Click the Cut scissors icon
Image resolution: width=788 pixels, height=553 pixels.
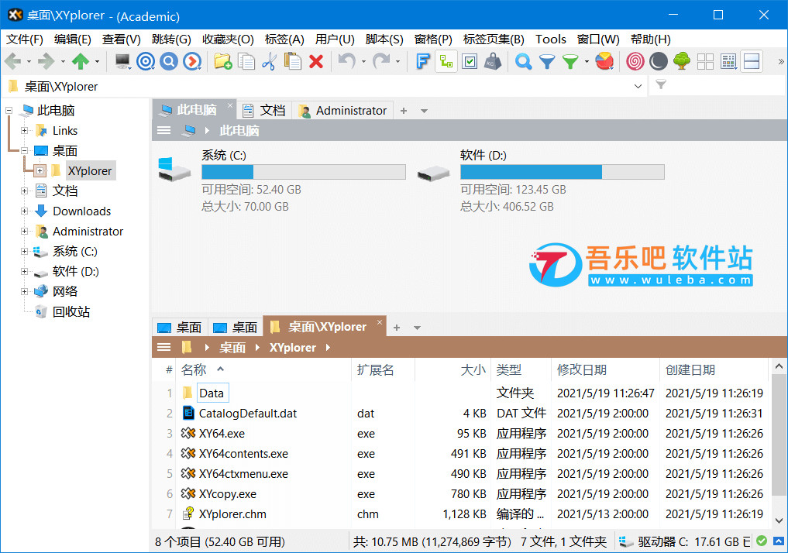(270, 62)
